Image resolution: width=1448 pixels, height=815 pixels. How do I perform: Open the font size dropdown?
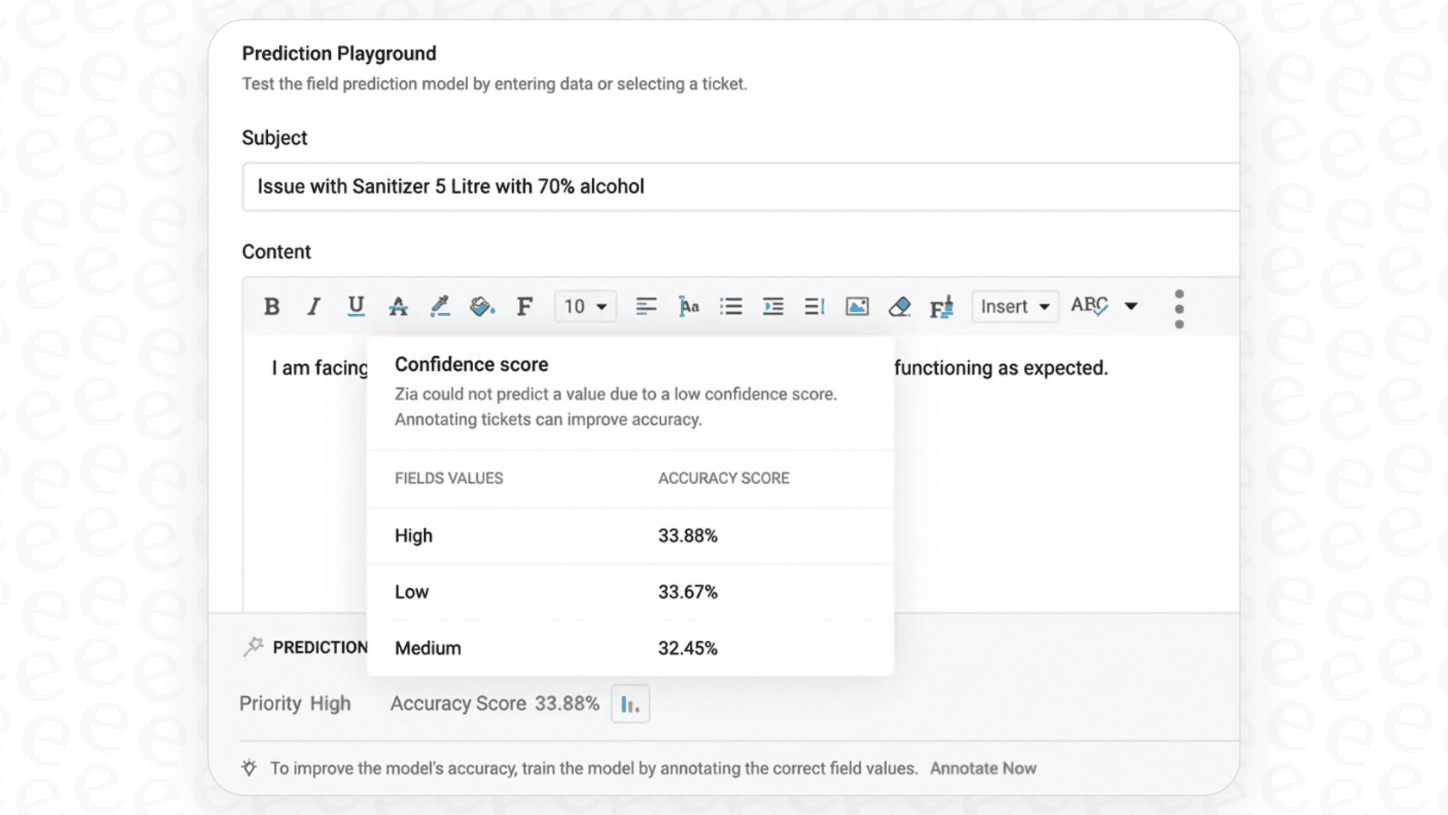[584, 306]
